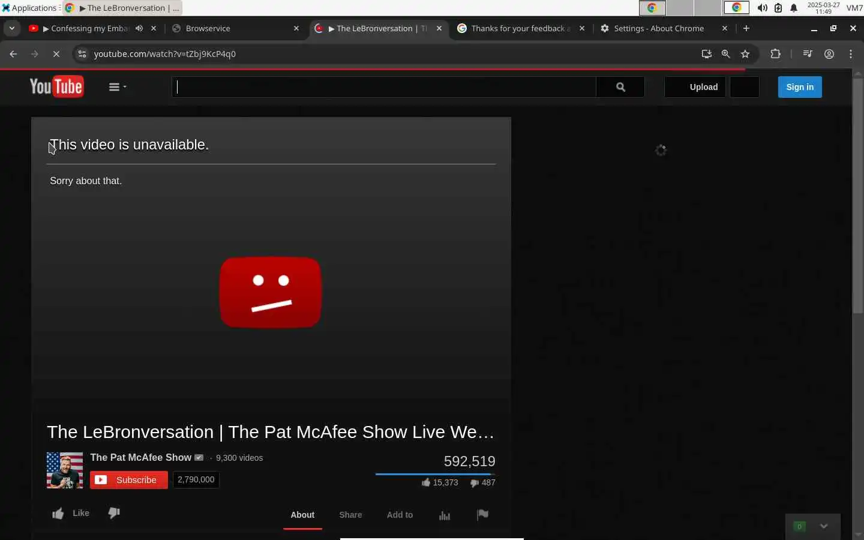Click the dislike thumbs-down icon
The image size is (864, 540).
click(114, 513)
